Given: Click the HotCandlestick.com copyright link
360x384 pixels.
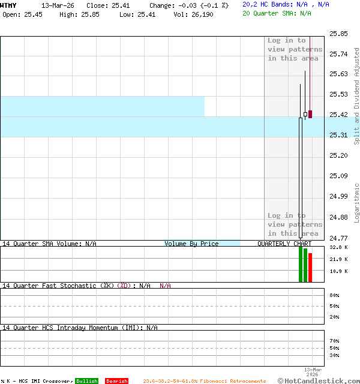Looking at the screenshot, I should click(318, 380).
